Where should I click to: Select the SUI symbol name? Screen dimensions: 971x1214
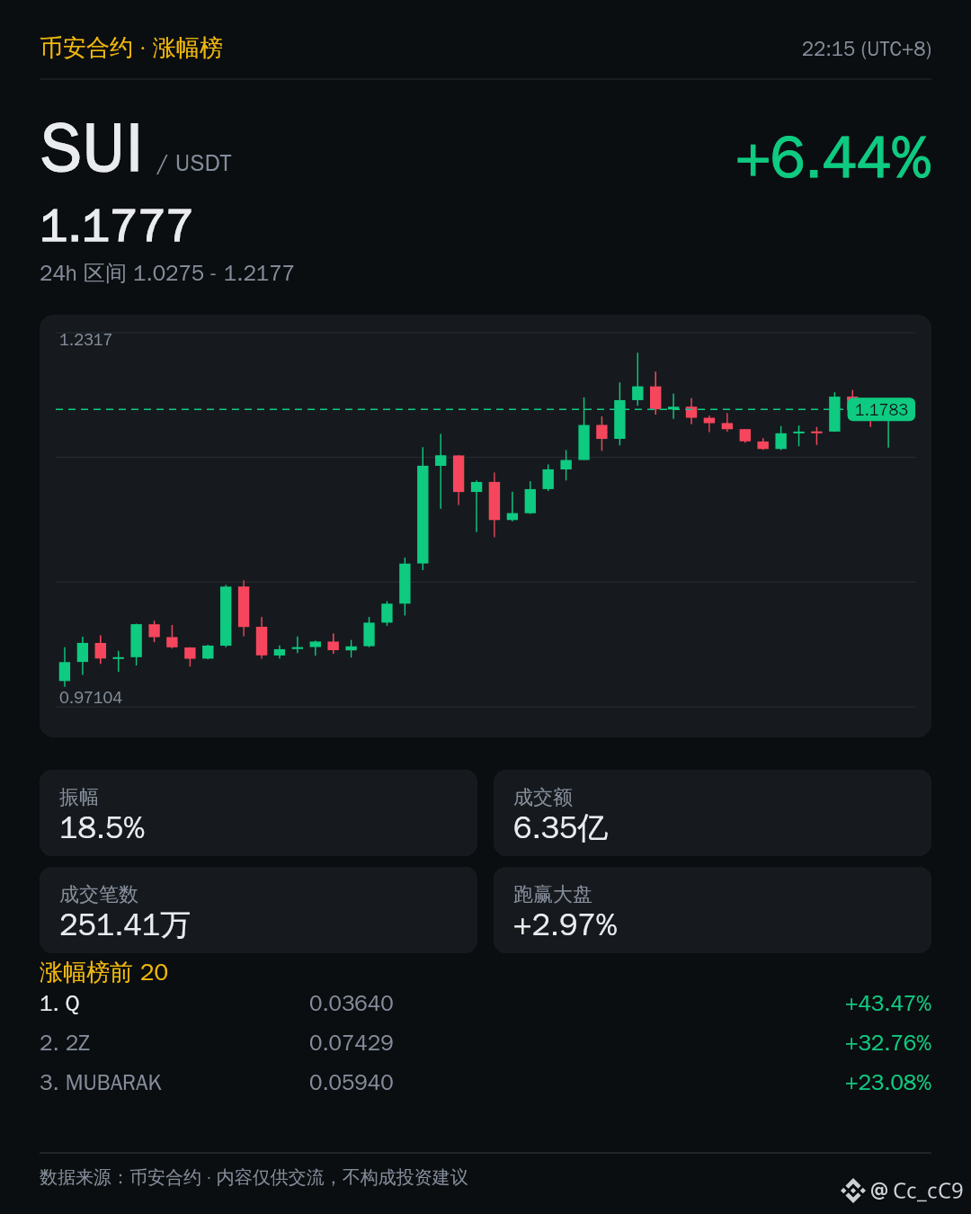pos(92,148)
